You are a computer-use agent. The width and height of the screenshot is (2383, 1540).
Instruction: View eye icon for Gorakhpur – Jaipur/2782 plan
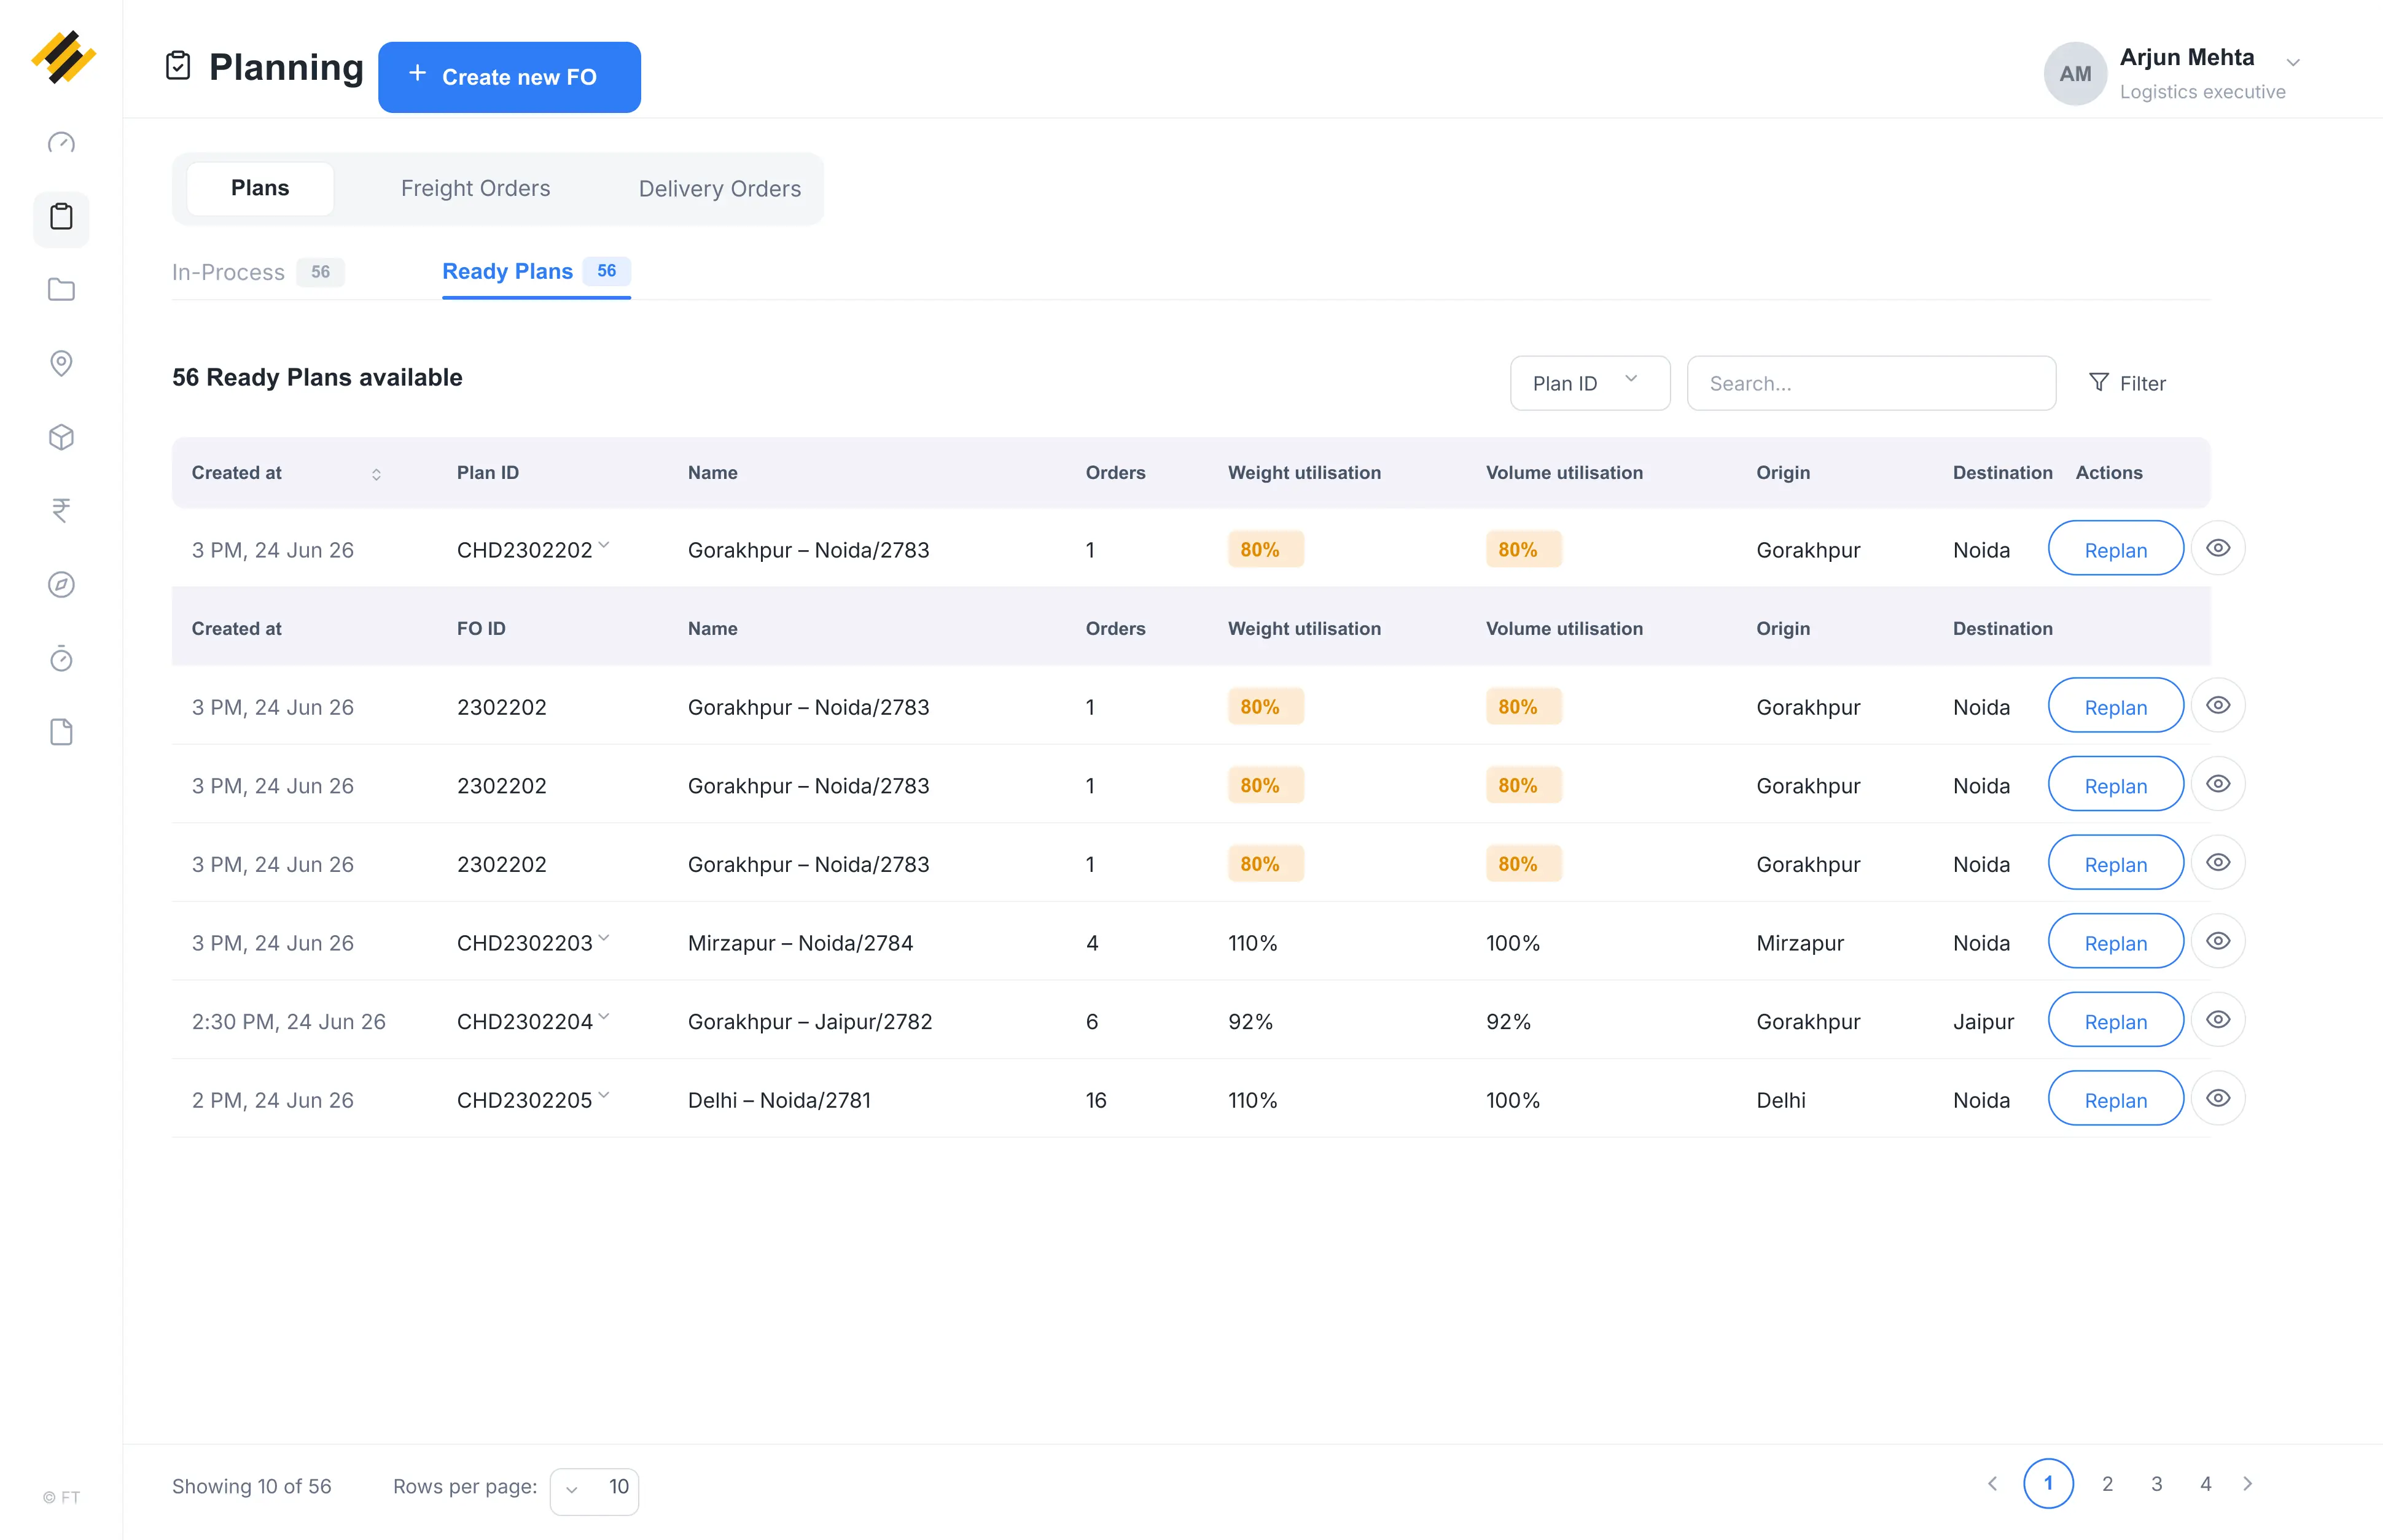click(x=2218, y=1019)
